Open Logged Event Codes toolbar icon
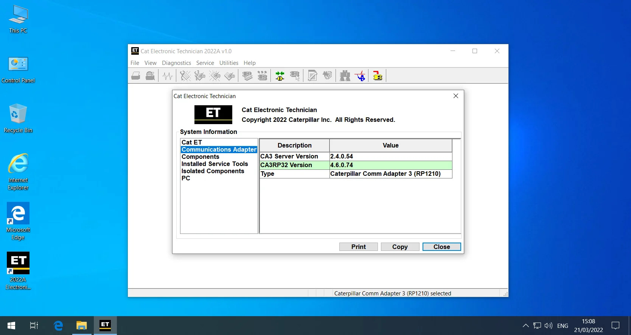The width and height of the screenshot is (631, 335). click(230, 76)
